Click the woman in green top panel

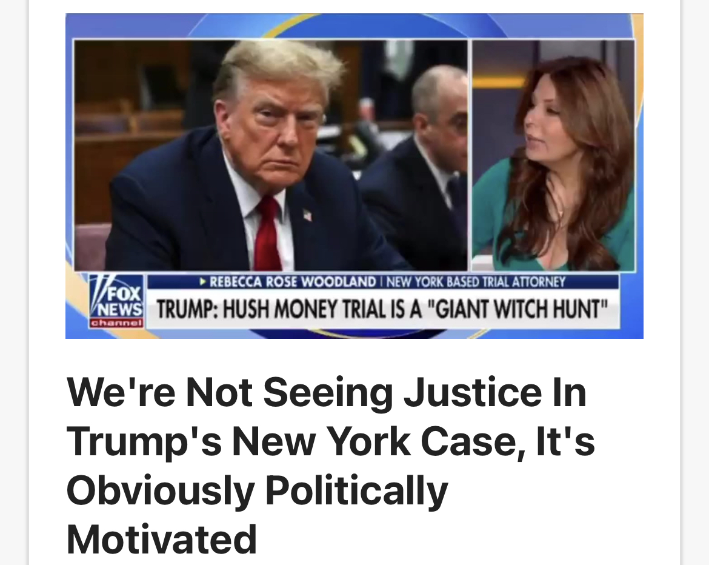pos(553,155)
